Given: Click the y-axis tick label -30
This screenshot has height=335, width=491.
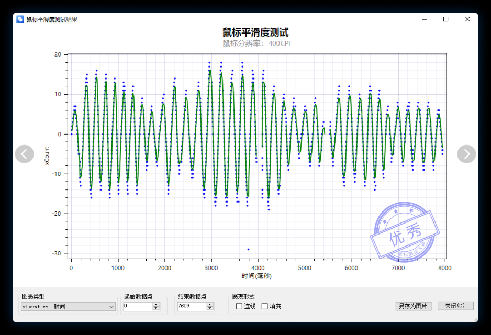Looking at the screenshot, I should tap(57, 253).
